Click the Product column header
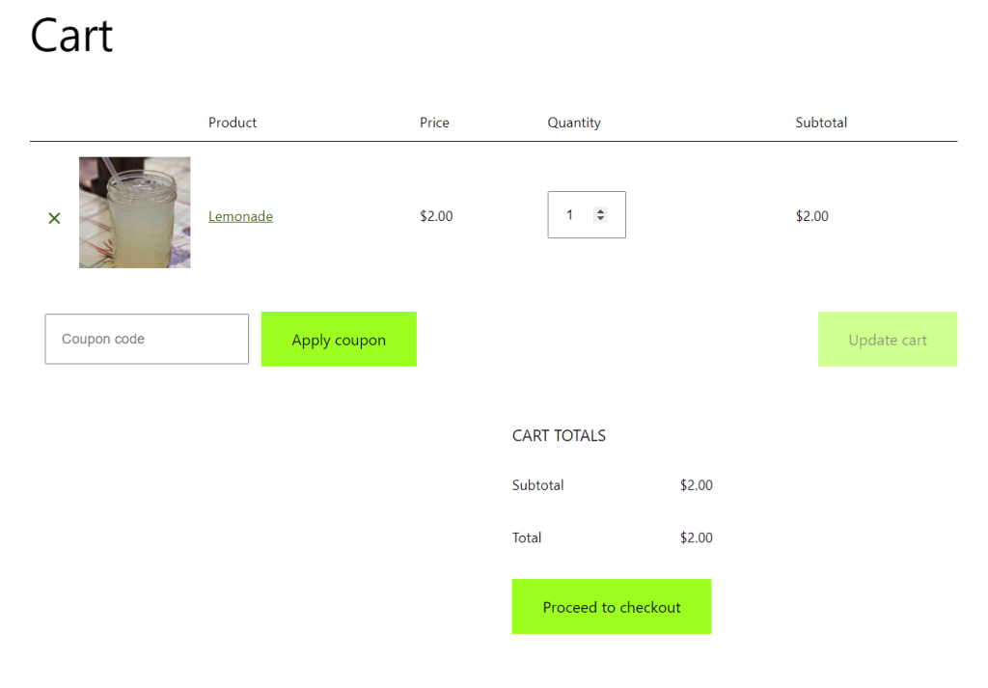988x688 pixels. (x=233, y=123)
